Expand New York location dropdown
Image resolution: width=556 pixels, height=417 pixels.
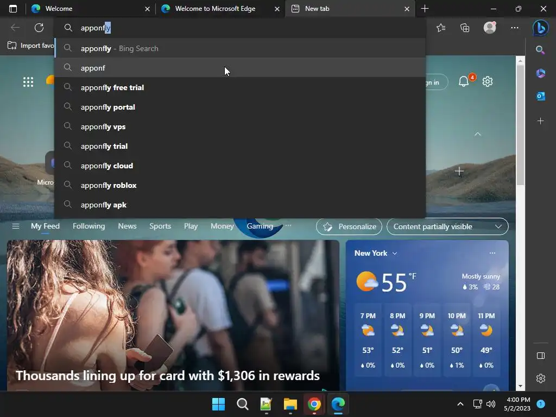click(x=395, y=253)
